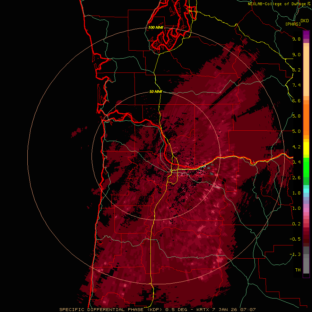Click the 4.2 value on color scale
Viewport: 312px width, 312px height.
[x=296, y=147]
